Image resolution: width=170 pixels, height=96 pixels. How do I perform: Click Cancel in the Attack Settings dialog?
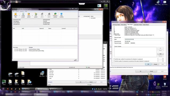click(155, 64)
